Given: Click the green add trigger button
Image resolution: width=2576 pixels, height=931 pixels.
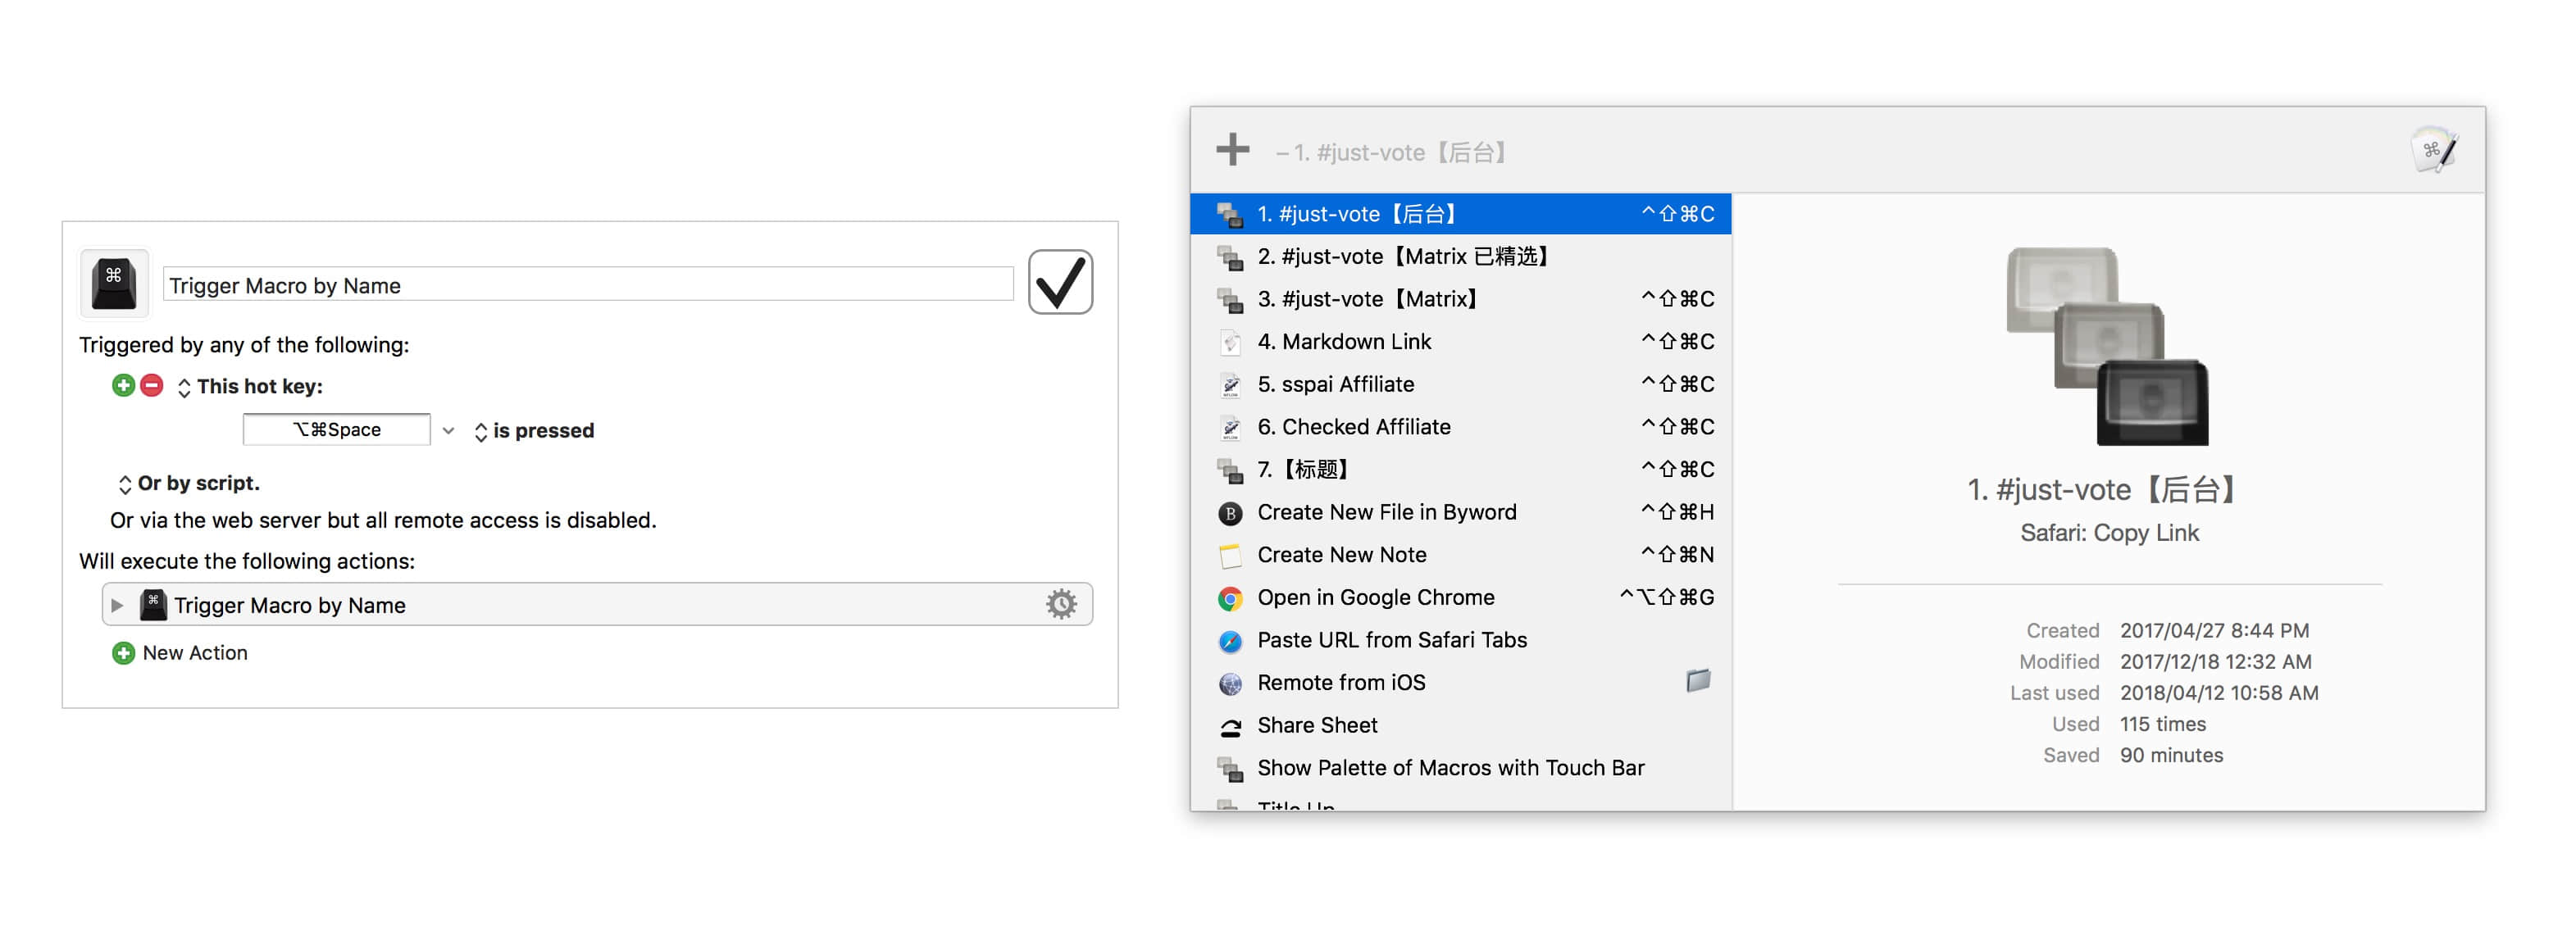Looking at the screenshot, I should coord(123,386).
